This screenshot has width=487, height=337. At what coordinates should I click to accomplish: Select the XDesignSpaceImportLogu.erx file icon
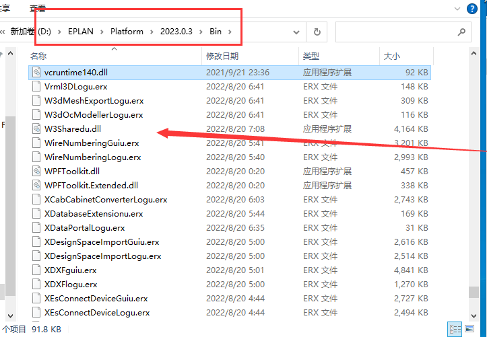point(36,256)
